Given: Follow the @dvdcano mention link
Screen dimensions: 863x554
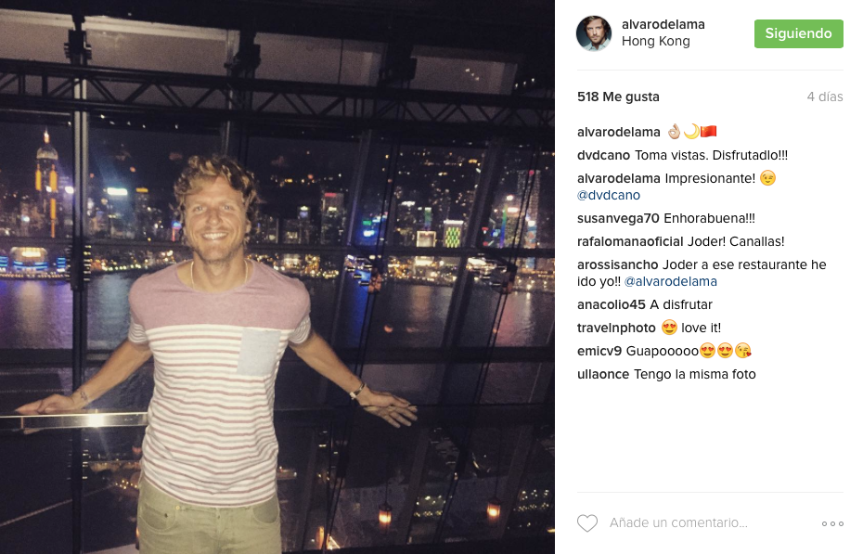Looking at the screenshot, I should 608,195.
